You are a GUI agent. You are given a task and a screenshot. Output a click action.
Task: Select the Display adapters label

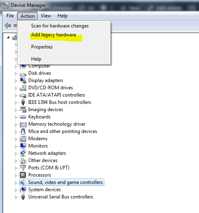[x=46, y=80]
